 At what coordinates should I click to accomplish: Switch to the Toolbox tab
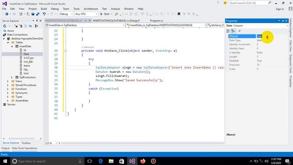click(x=26, y=143)
